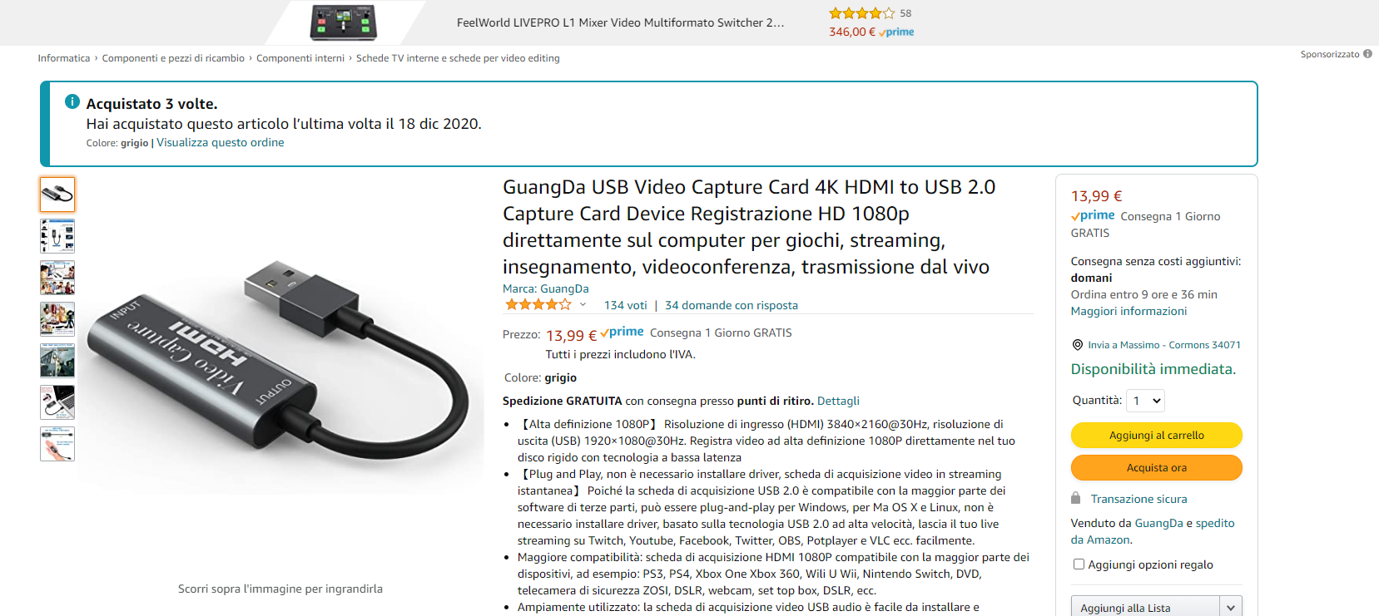Open the Informatica breadcrumb
The width and height of the screenshot is (1379, 616).
tap(64, 58)
